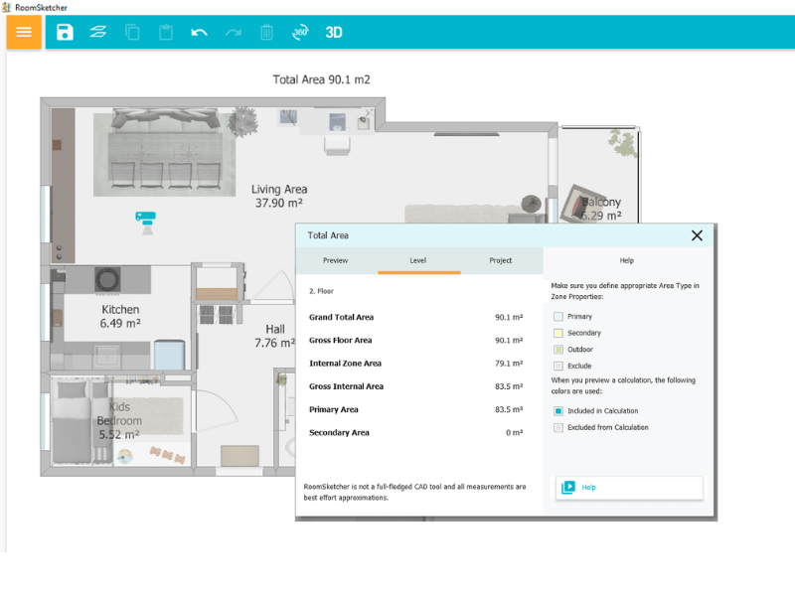Click the Copy icon in toolbar

132,32
